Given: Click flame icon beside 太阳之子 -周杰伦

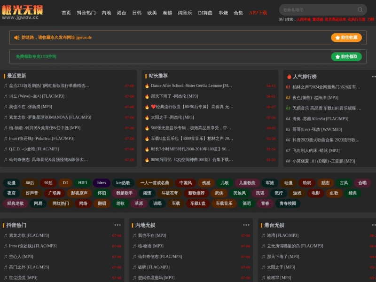Looking at the screenshot, I should pos(147,117).
